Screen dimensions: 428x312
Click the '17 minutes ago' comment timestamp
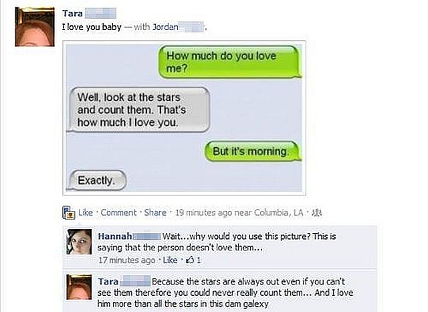[x=127, y=260]
